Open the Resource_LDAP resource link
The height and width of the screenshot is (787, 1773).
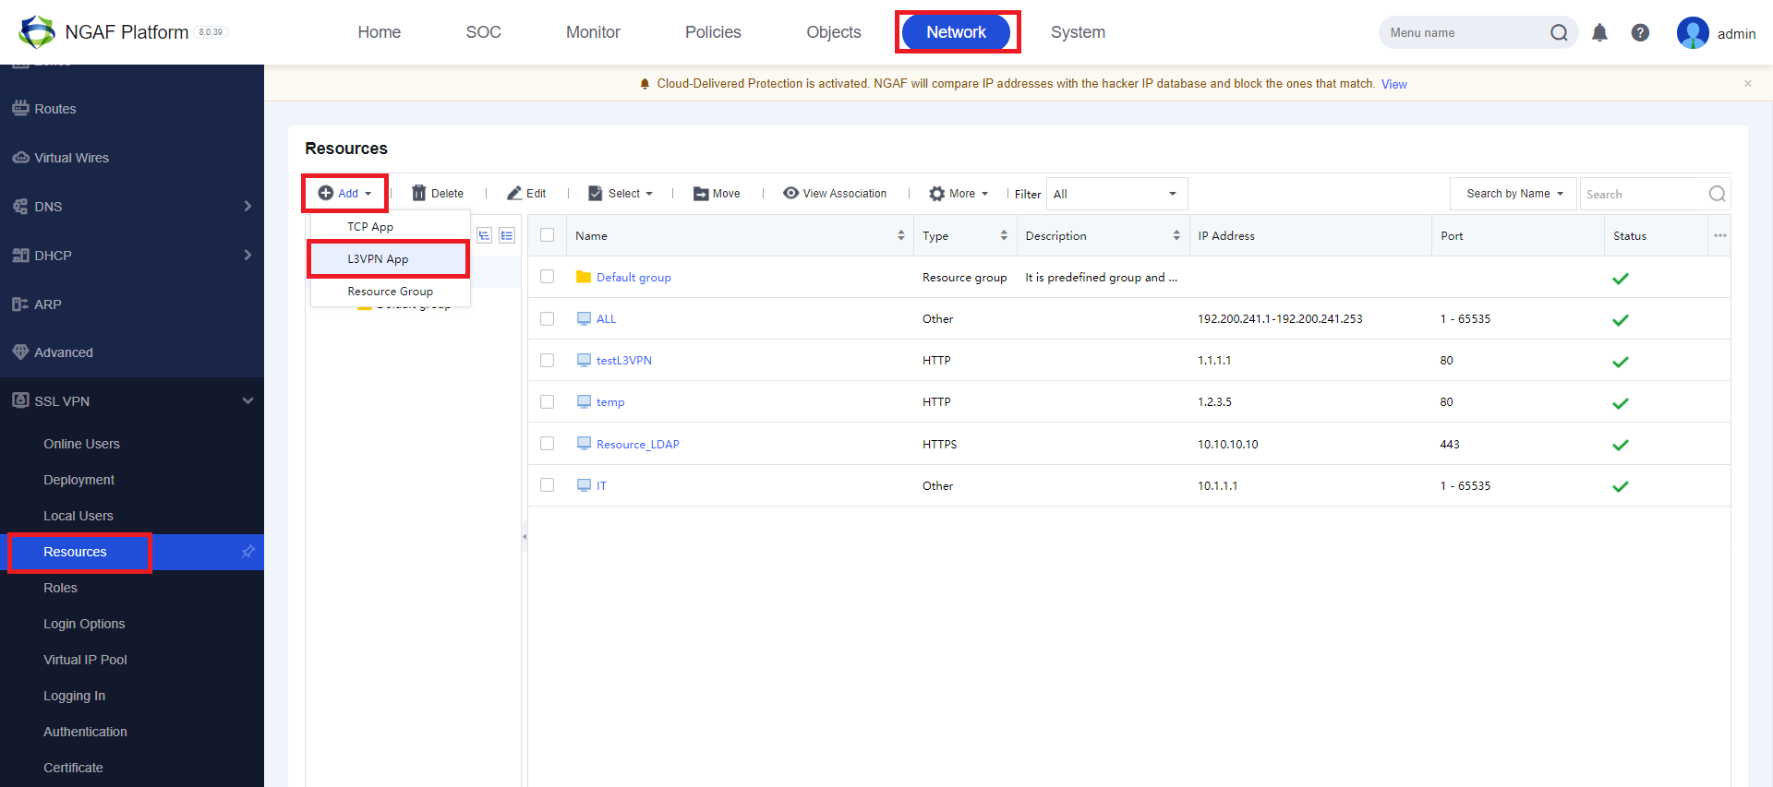(638, 444)
